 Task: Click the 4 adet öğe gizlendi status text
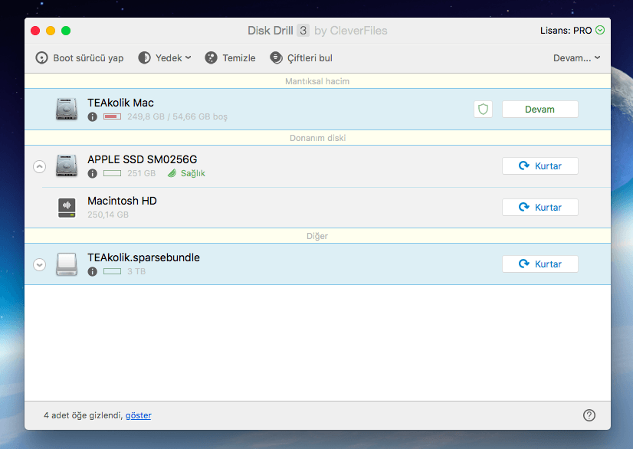tap(84, 415)
